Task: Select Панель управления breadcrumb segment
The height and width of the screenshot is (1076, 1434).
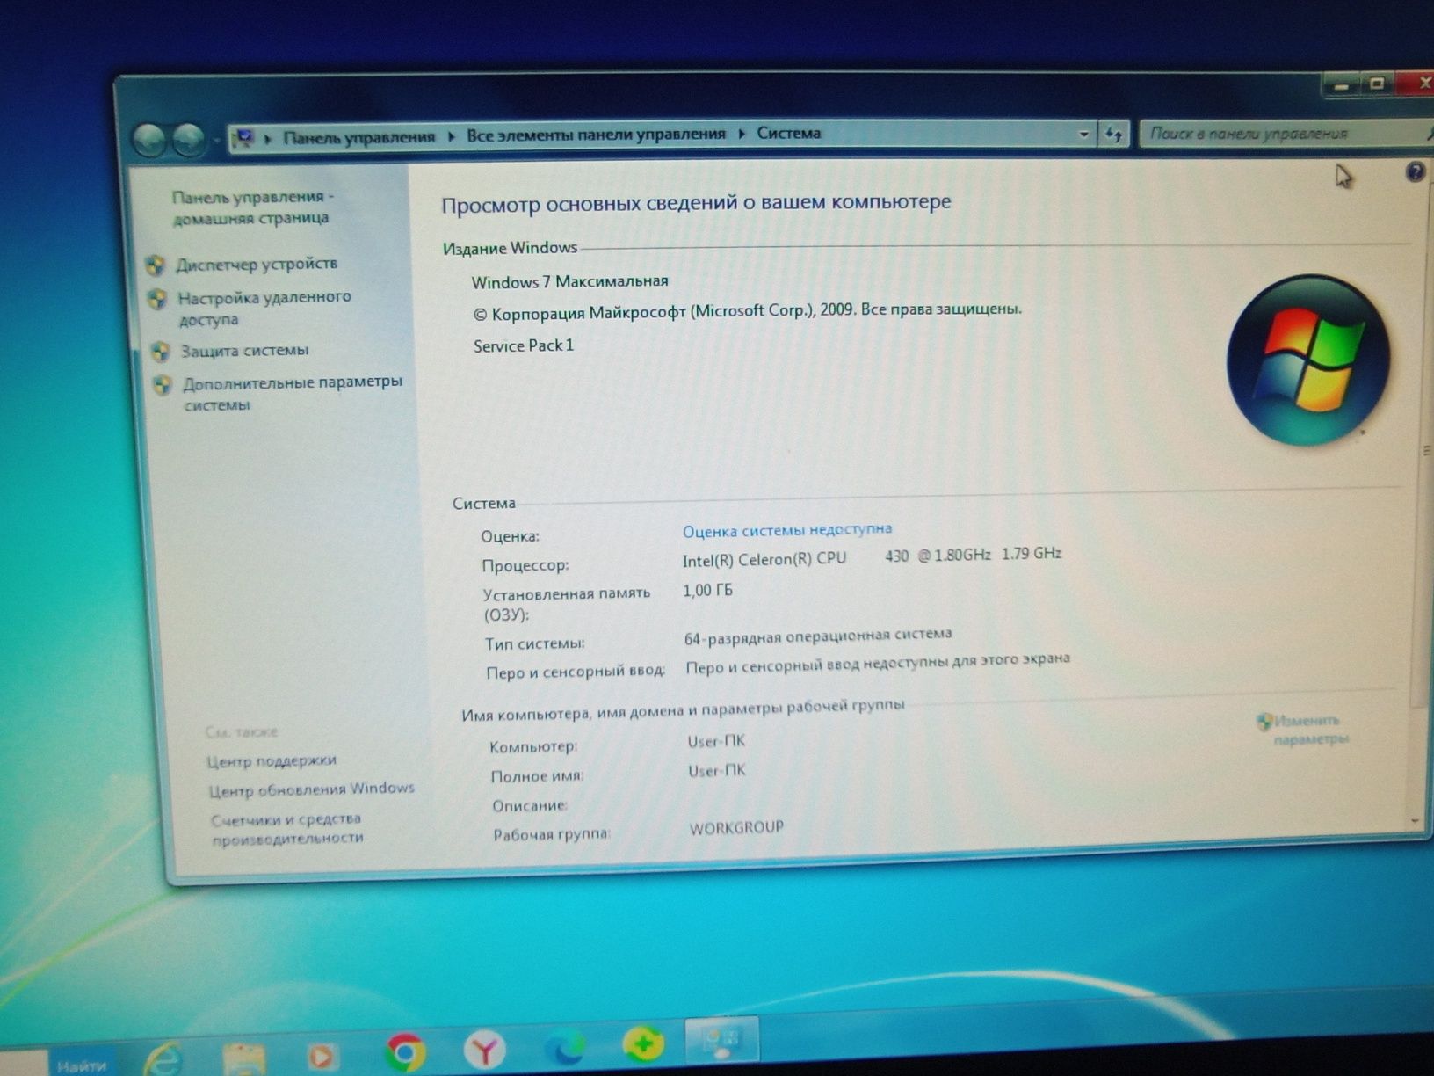Action: coord(359,137)
